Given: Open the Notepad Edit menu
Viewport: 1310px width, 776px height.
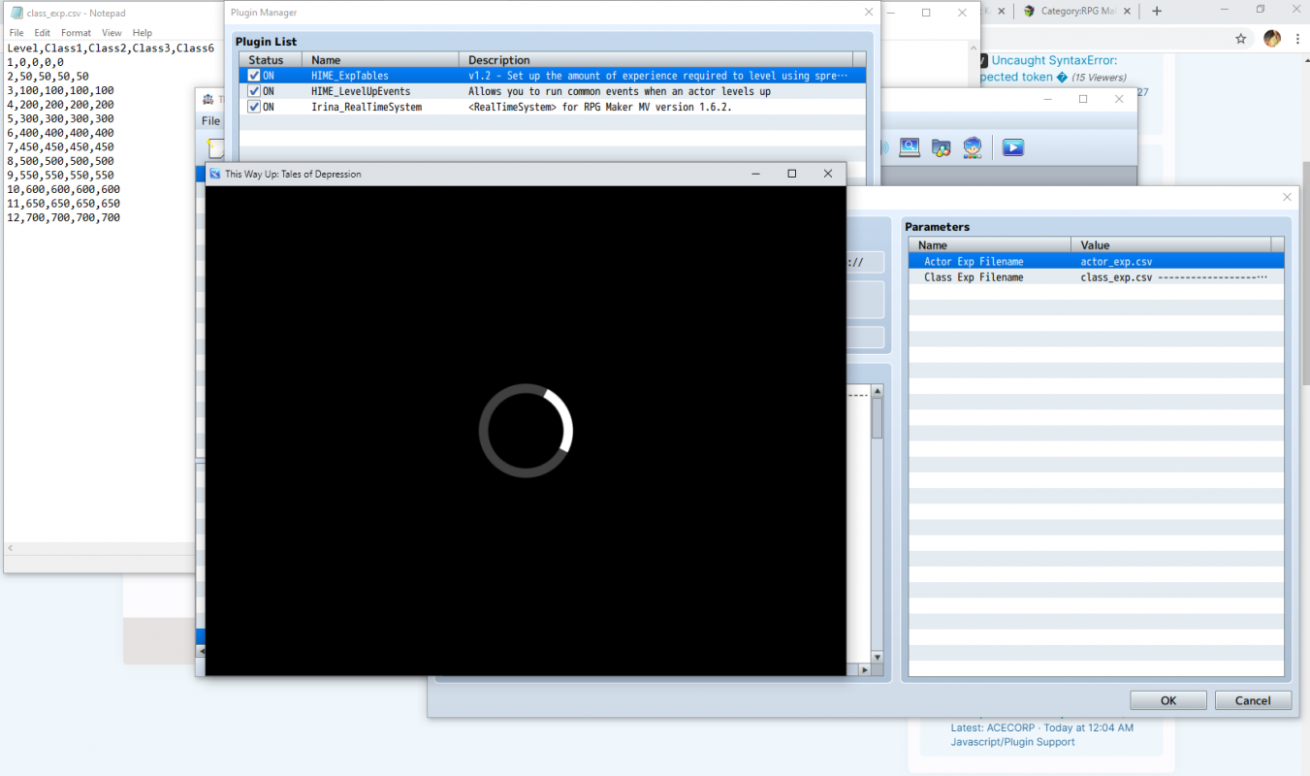Looking at the screenshot, I should (x=43, y=33).
